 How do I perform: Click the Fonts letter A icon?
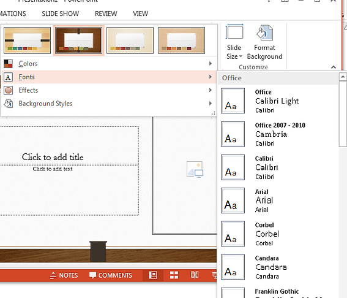click(x=8, y=77)
